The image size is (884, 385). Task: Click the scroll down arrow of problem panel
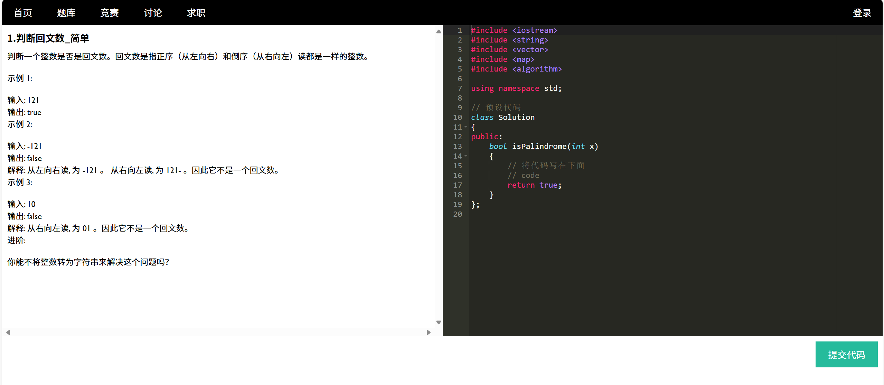[439, 322]
